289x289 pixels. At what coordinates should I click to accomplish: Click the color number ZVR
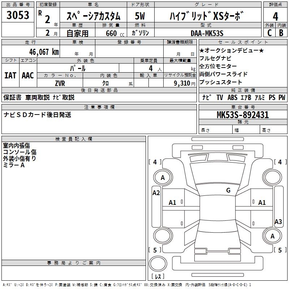click(60, 83)
